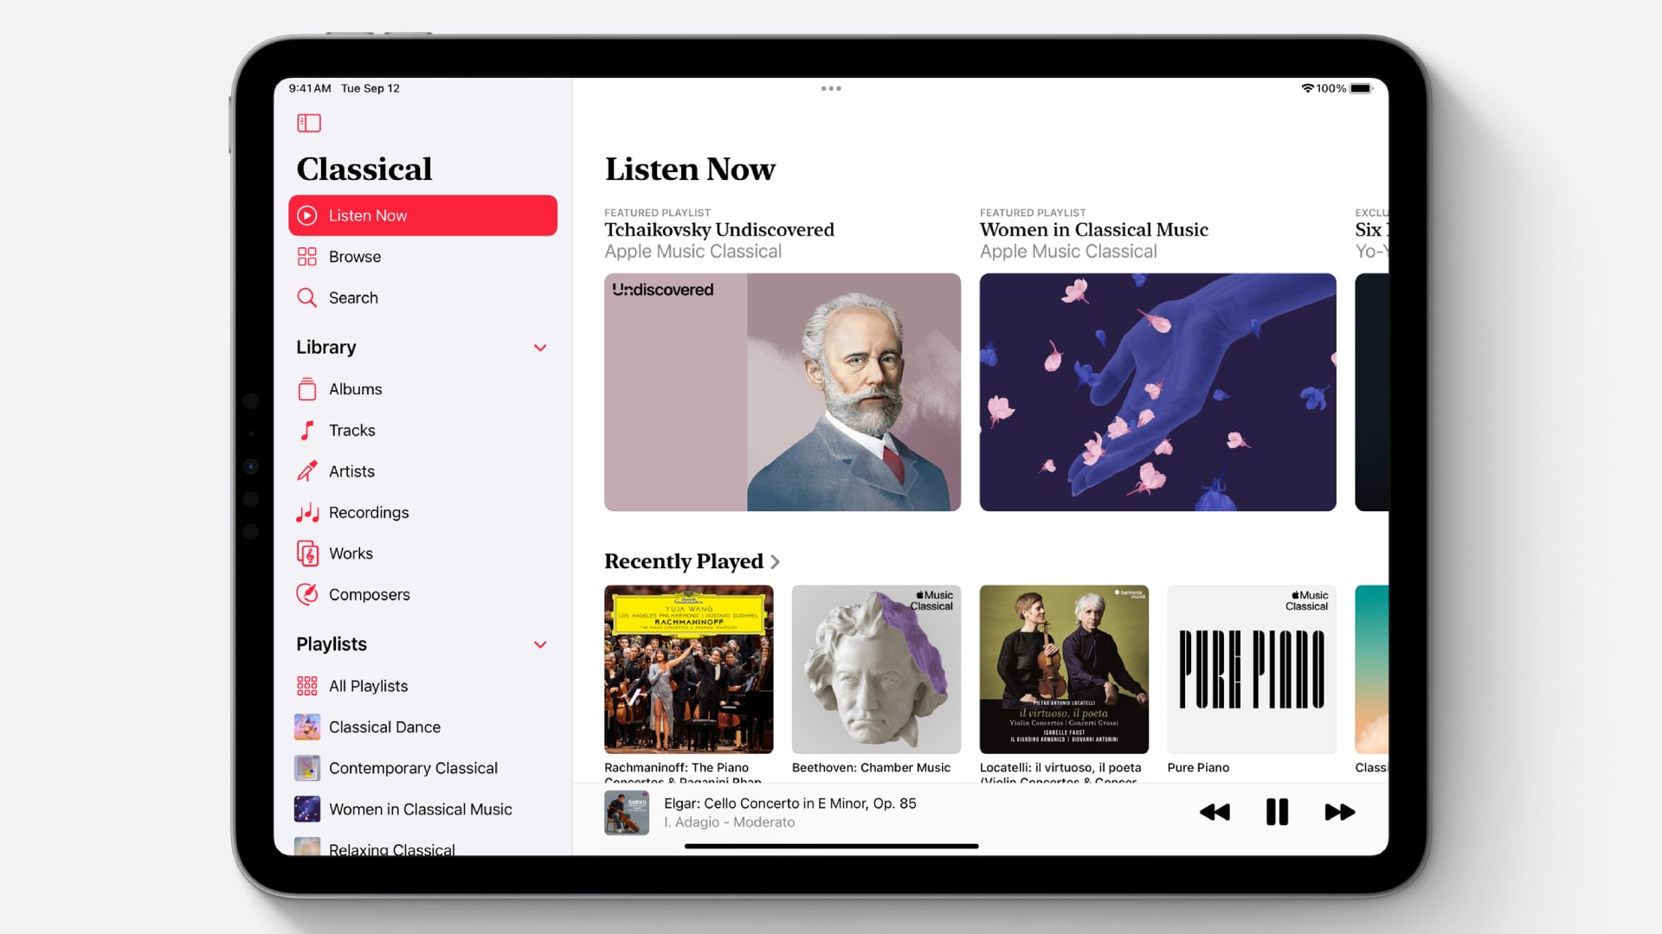Click the Albums icon in Library
This screenshot has height=934, width=1662.
(x=307, y=387)
